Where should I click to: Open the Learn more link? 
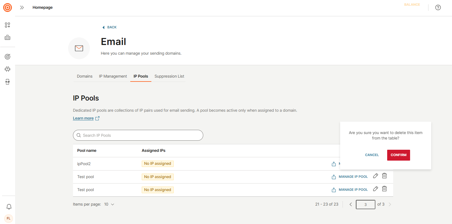point(83,118)
